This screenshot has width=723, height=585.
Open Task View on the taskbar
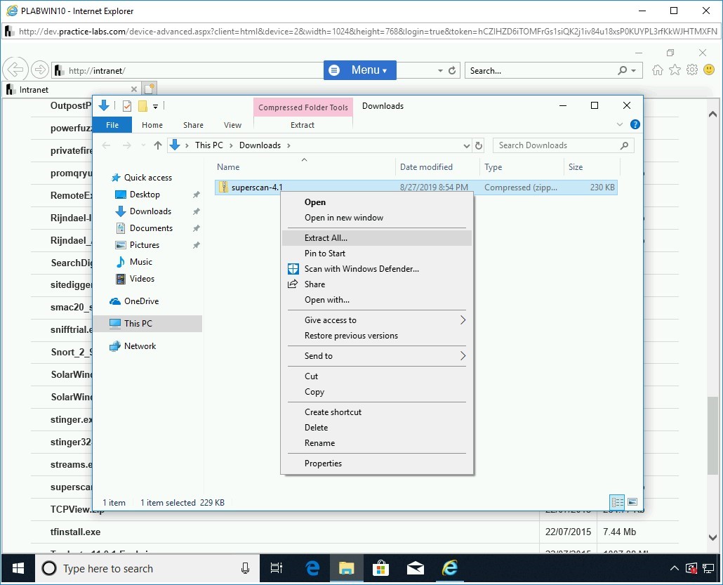point(277,568)
